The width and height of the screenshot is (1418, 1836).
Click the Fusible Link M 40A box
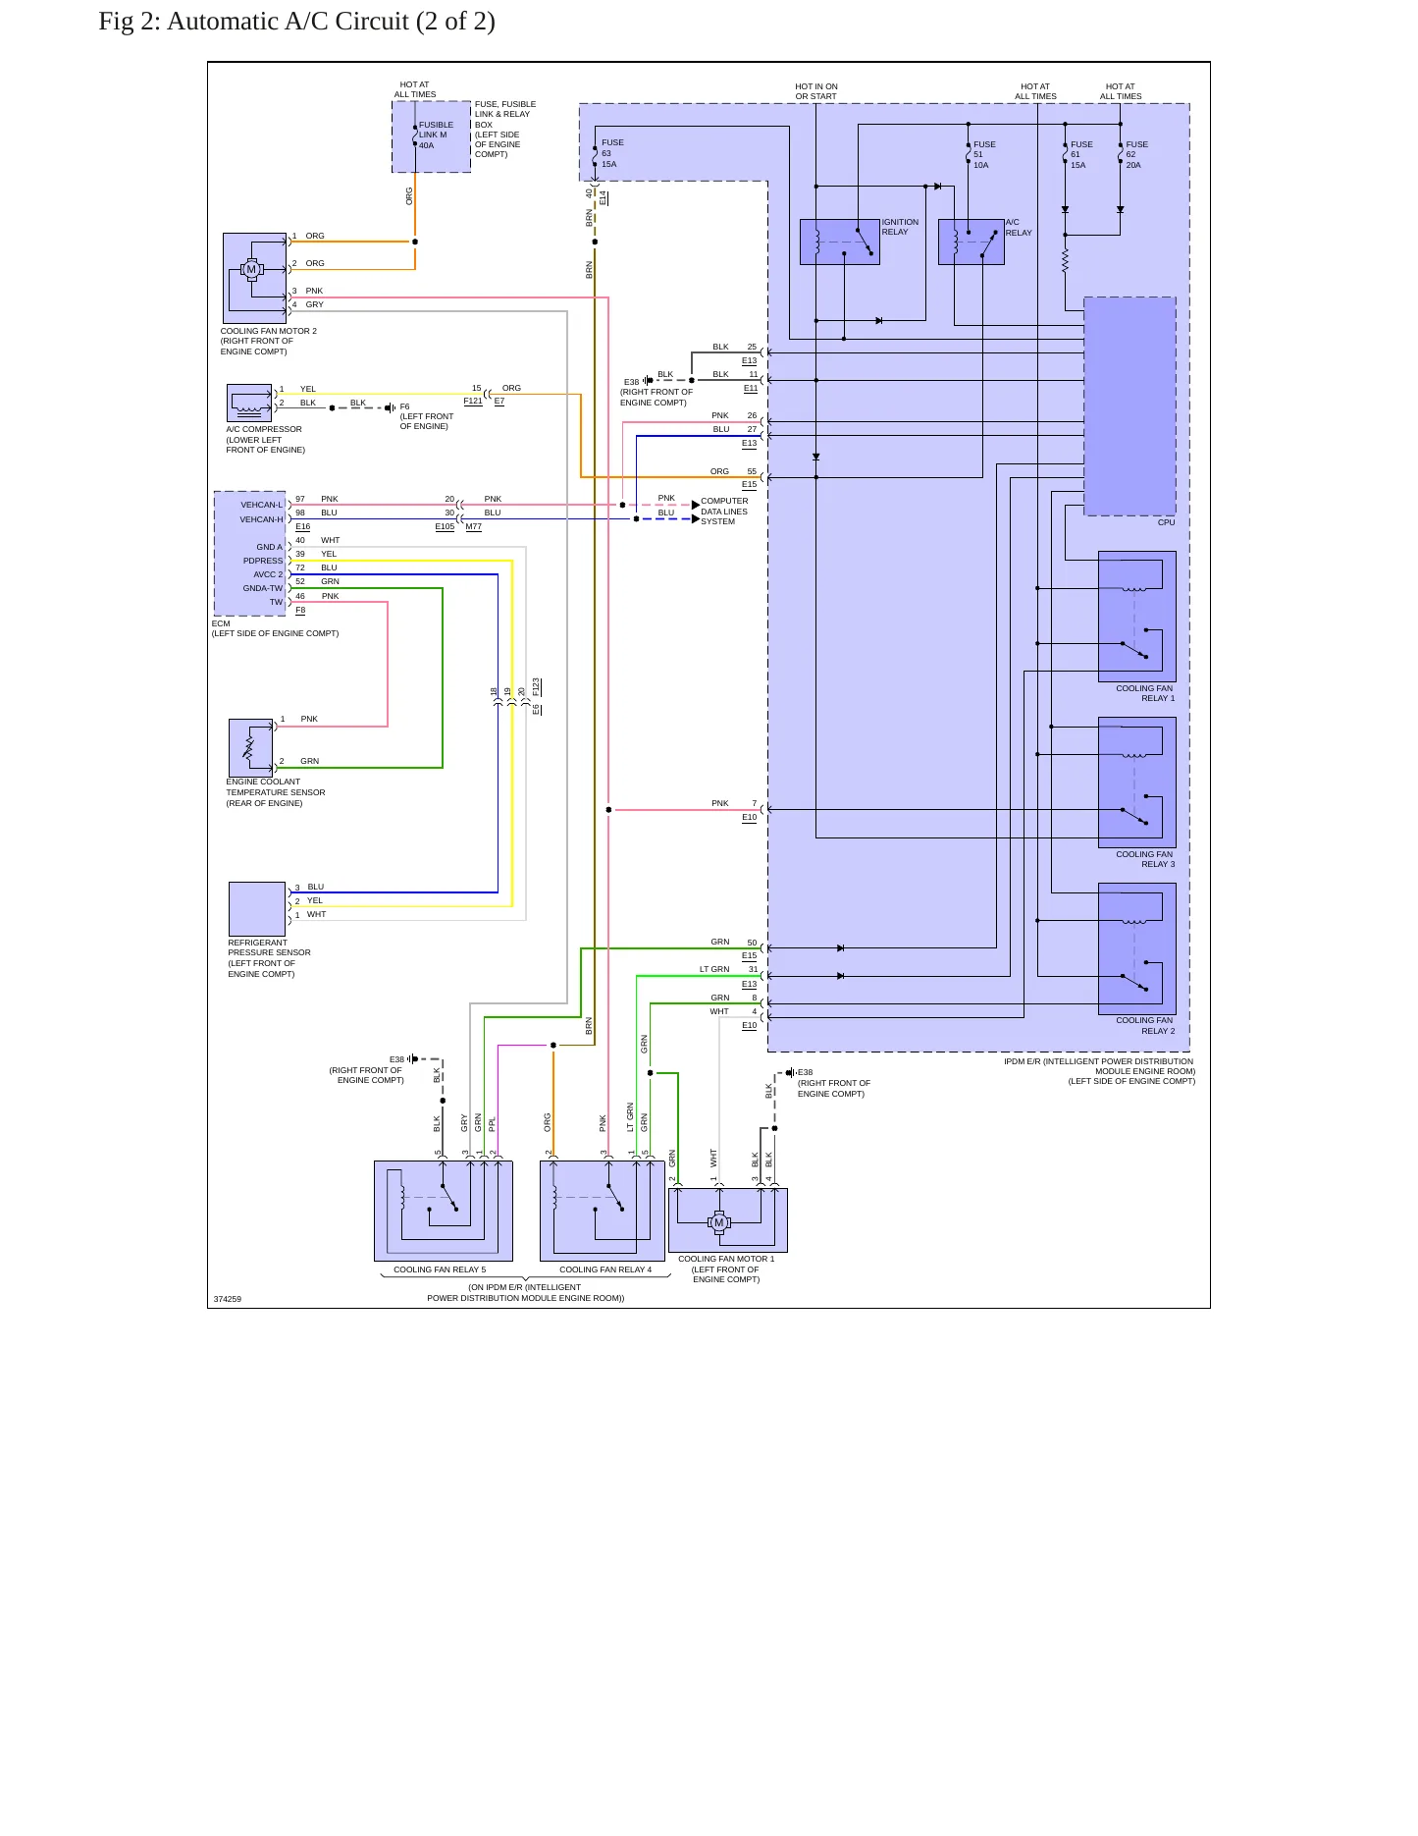click(432, 136)
